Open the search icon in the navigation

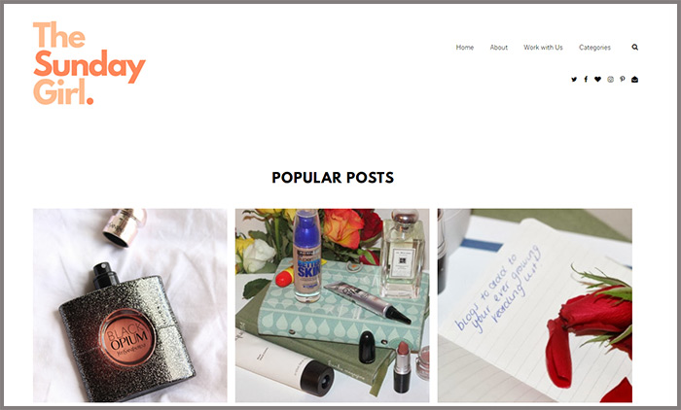click(634, 48)
